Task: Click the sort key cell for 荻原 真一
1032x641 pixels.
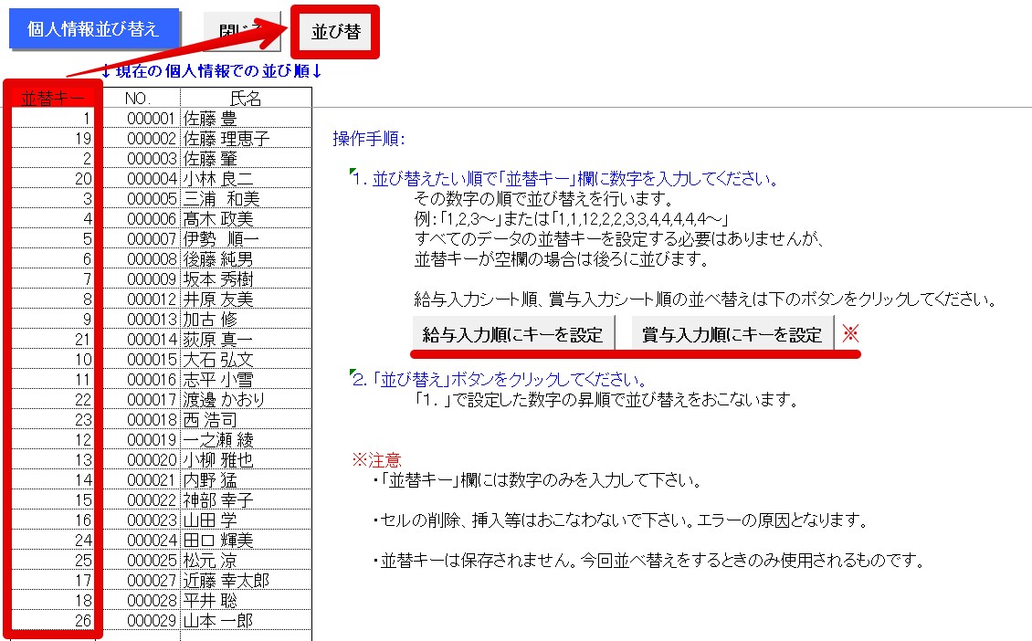Action: coord(53,339)
